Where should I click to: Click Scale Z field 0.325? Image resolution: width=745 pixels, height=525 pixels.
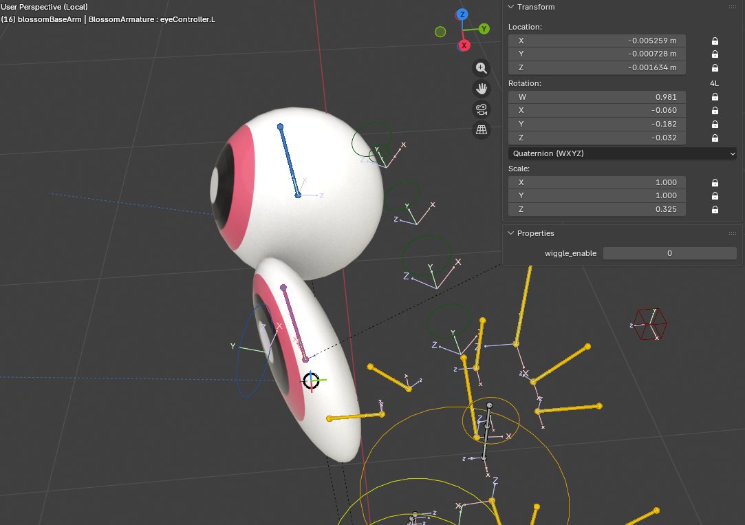[597, 210]
